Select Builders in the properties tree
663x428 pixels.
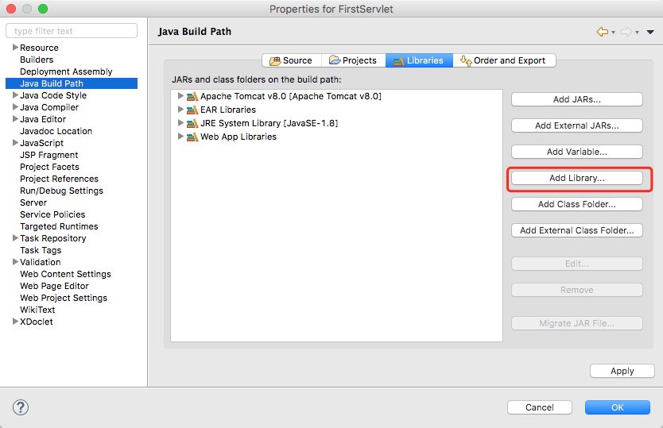coord(37,60)
